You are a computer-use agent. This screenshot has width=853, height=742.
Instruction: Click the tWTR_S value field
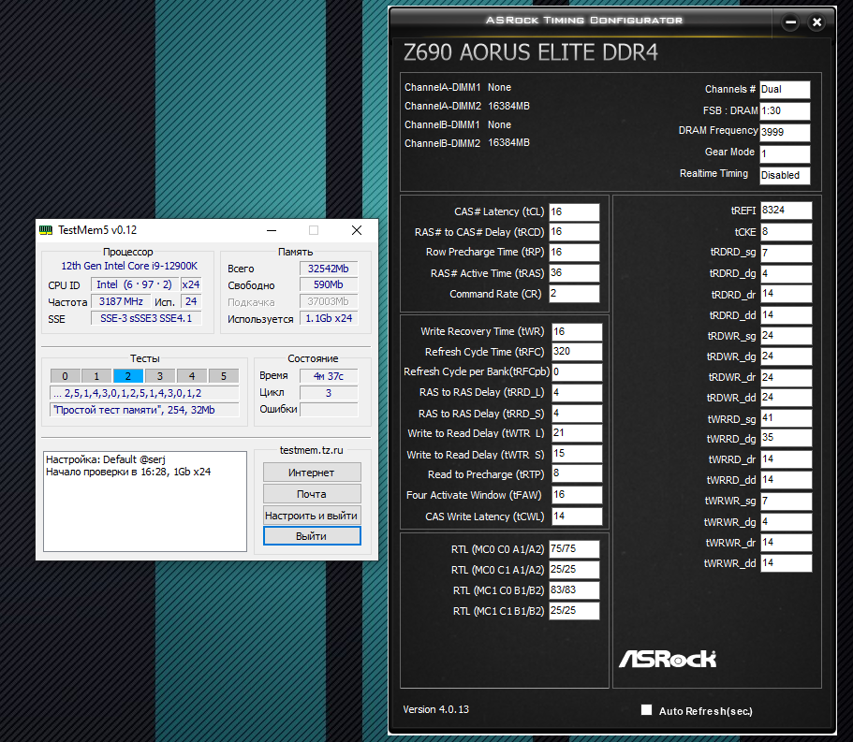click(x=577, y=454)
